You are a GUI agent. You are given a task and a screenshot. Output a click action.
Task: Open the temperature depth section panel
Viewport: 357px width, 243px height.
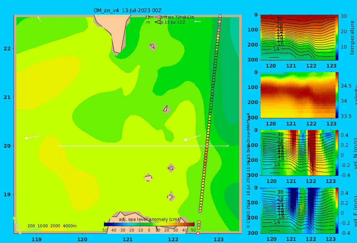coord(298,38)
